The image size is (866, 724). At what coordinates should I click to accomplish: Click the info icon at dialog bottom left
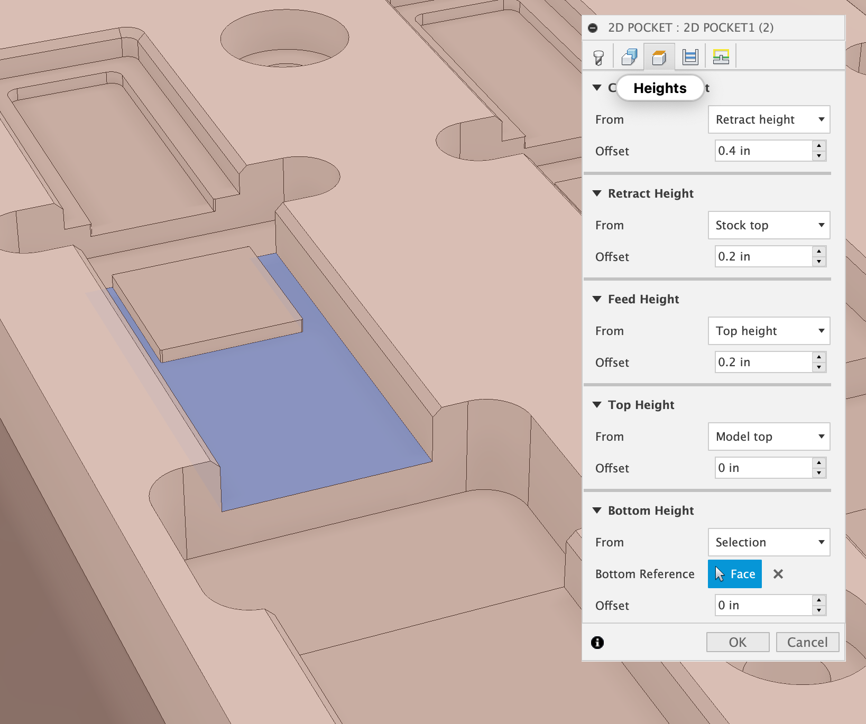[597, 643]
